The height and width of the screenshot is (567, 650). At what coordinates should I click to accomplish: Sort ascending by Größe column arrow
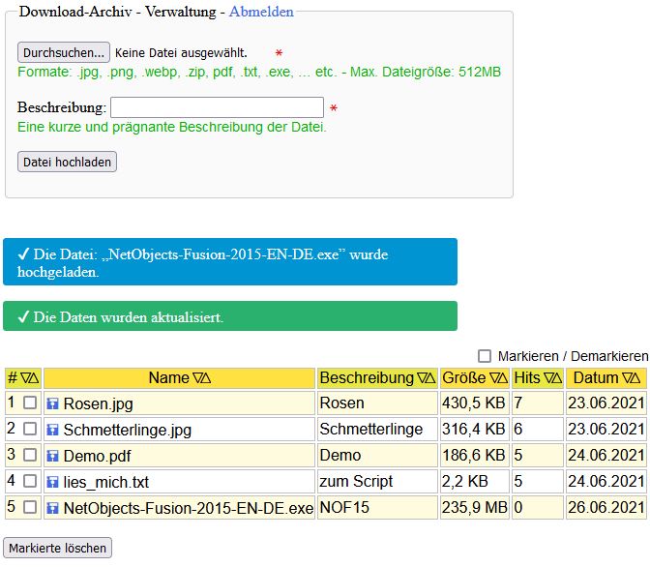click(x=504, y=377)
